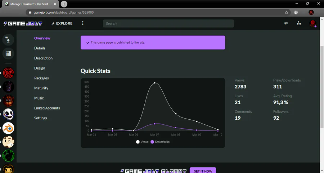The width and height of the screenshot is (324, 173).
Task: Open the user avatar menu
Action: (312, 23)
